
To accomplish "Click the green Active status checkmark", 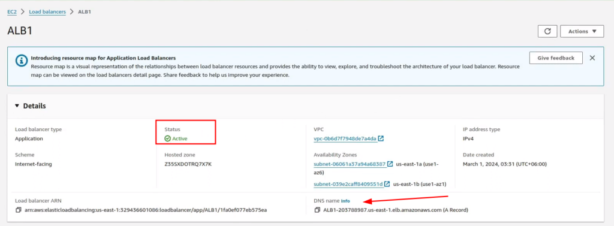I will point(168,138).
